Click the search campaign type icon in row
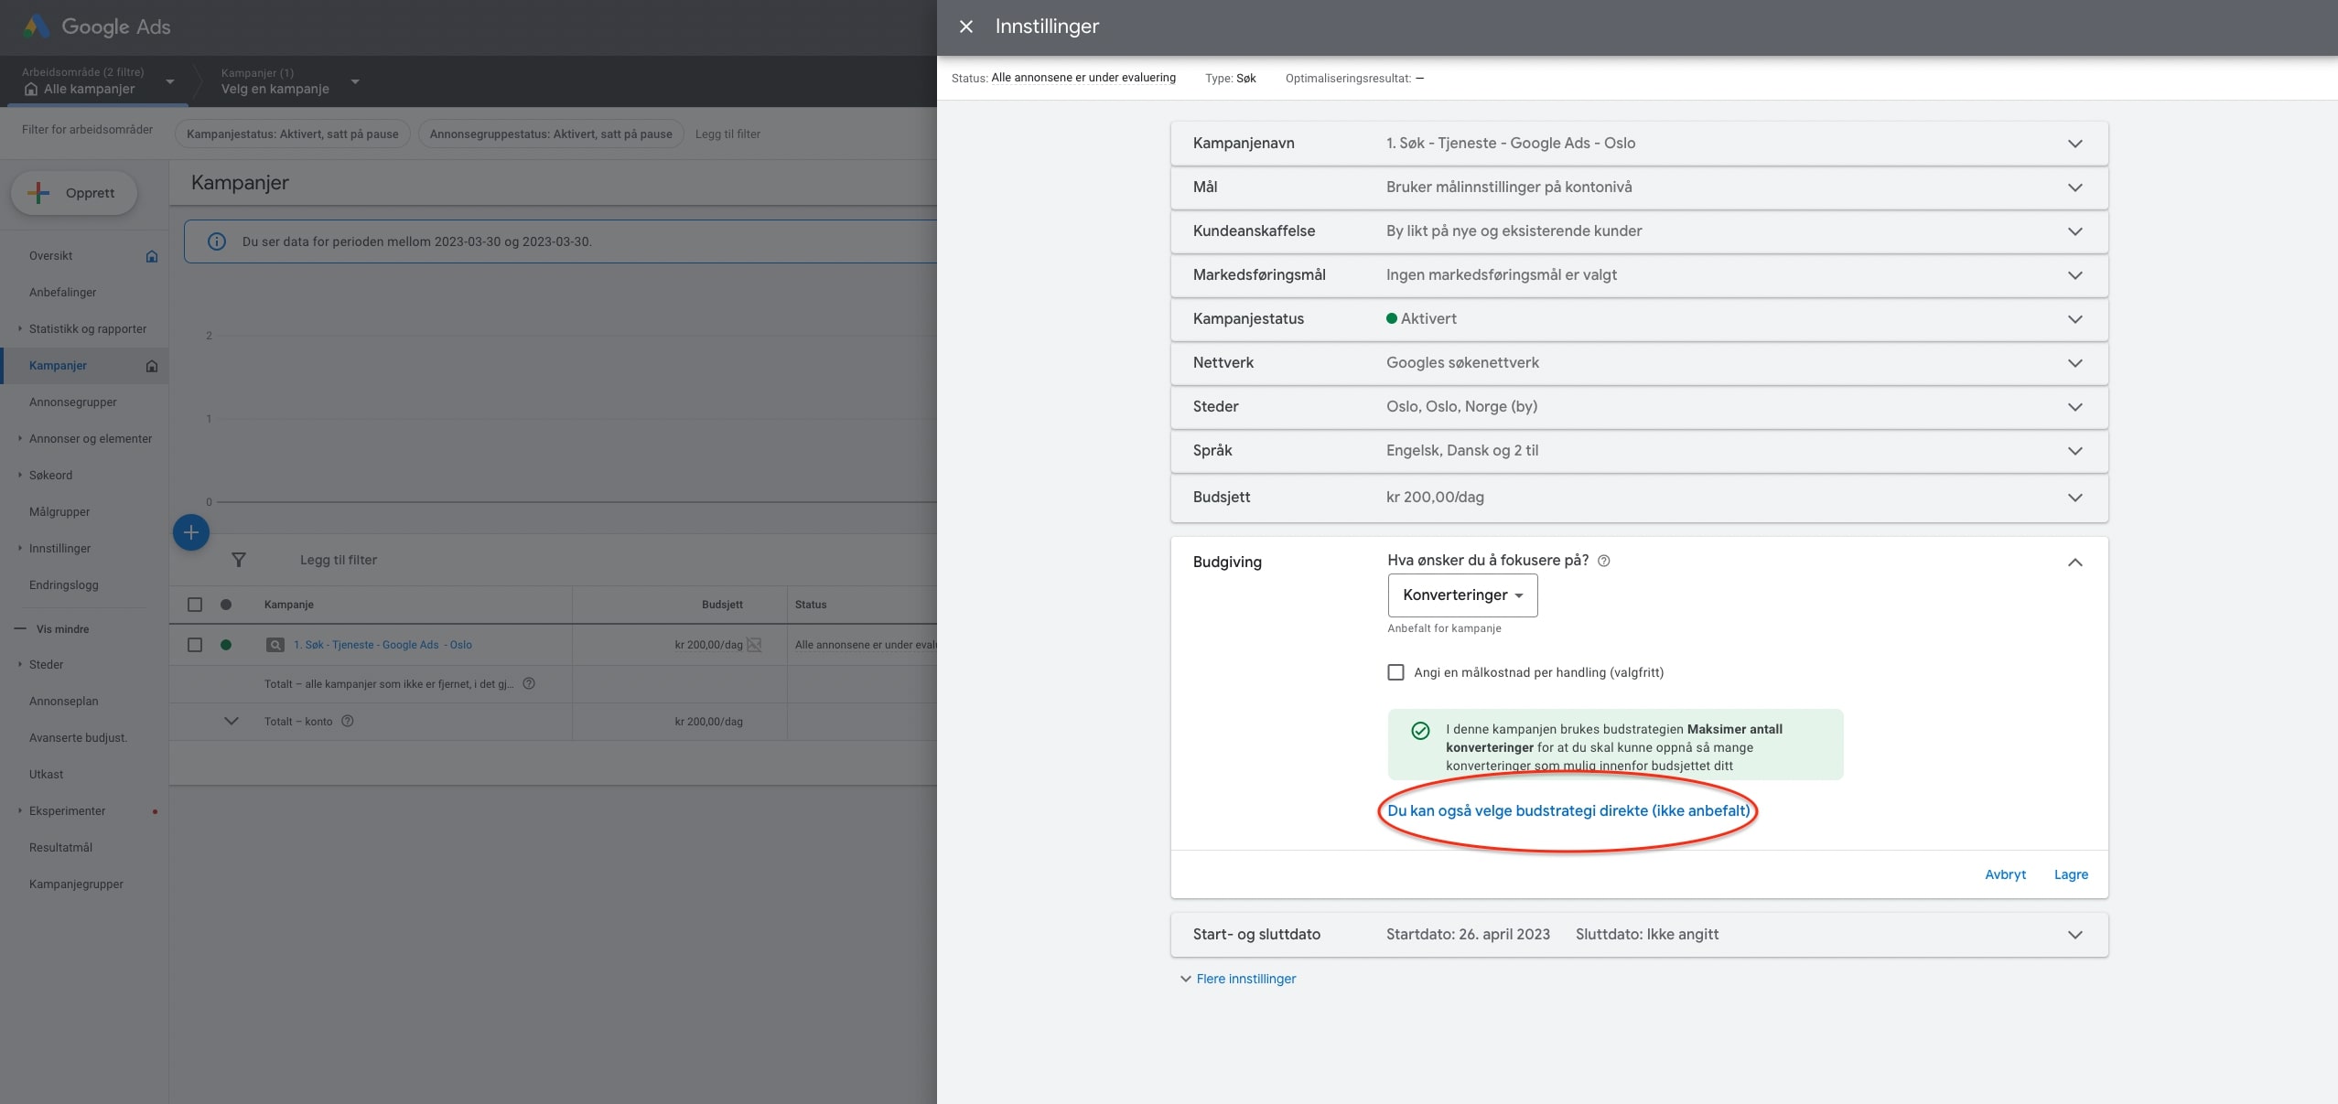 point(275,645)
